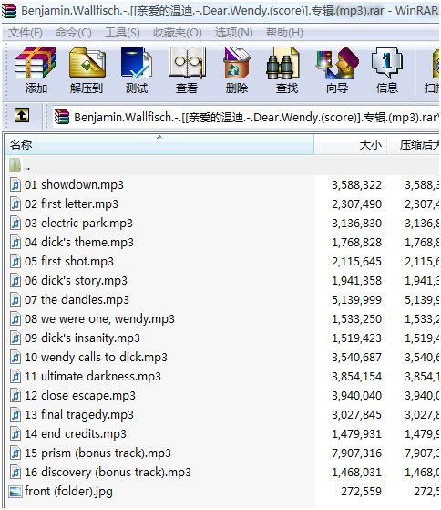Select 03 electric park.mp3
The height and width of the screenshot is (510, 441).
pyautogui.click(x=78, y=224)
